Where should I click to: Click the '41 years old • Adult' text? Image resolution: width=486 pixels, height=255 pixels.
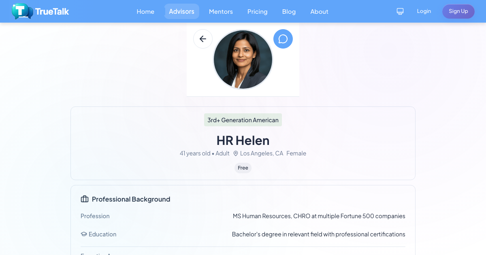(x=205, y=153)
